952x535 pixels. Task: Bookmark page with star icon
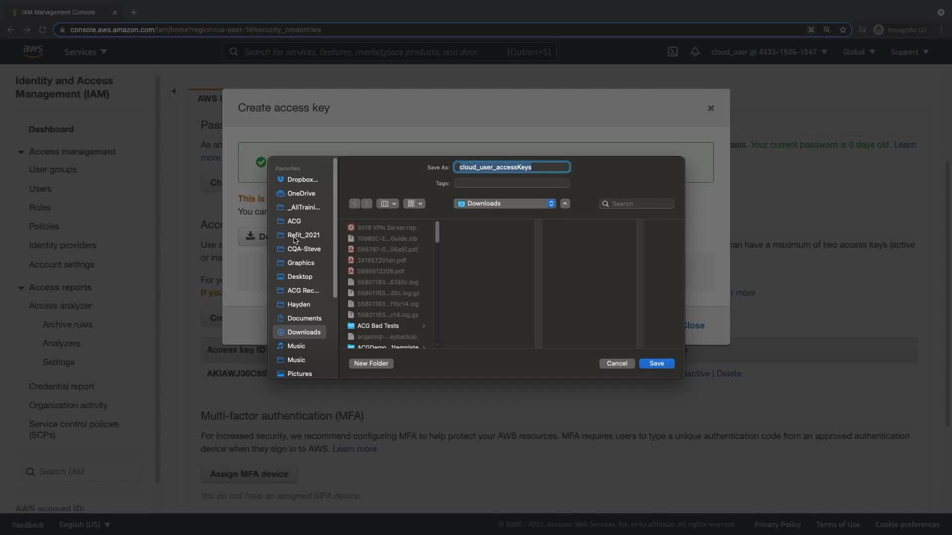point(843,30)
